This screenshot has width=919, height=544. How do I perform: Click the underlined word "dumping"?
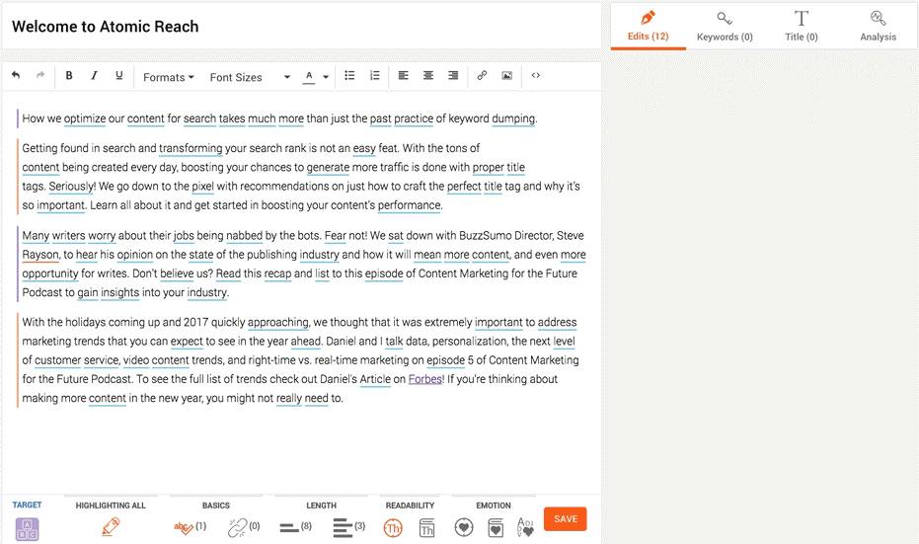[x=513, y=118]
